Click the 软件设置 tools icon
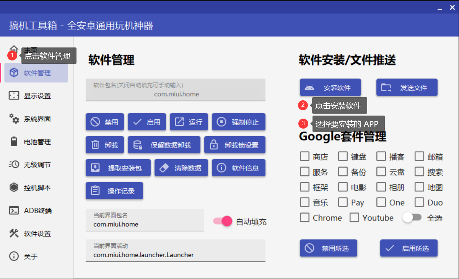Image resolution: width=459 pixels, height=279 pixels. pos(14,233)
